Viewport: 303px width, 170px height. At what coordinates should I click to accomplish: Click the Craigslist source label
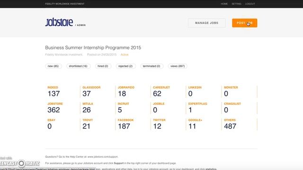232,104
